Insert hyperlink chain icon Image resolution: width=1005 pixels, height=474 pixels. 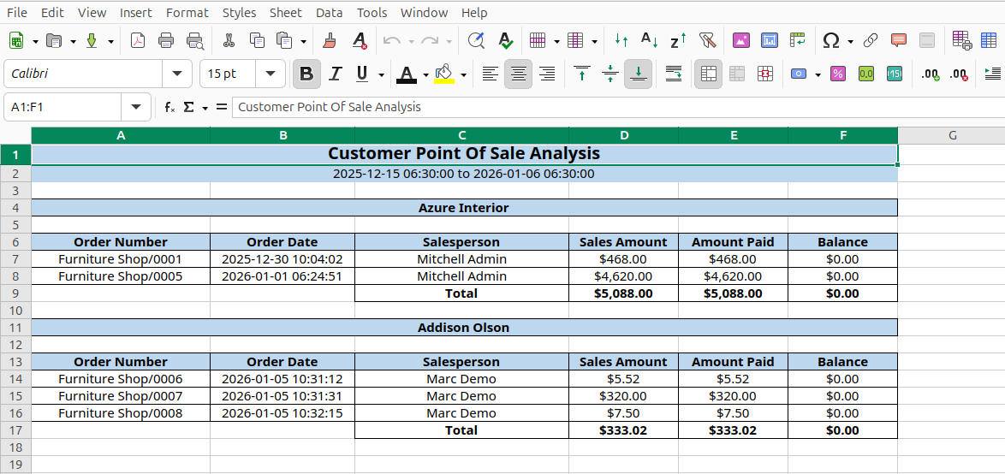pos(870,41)
